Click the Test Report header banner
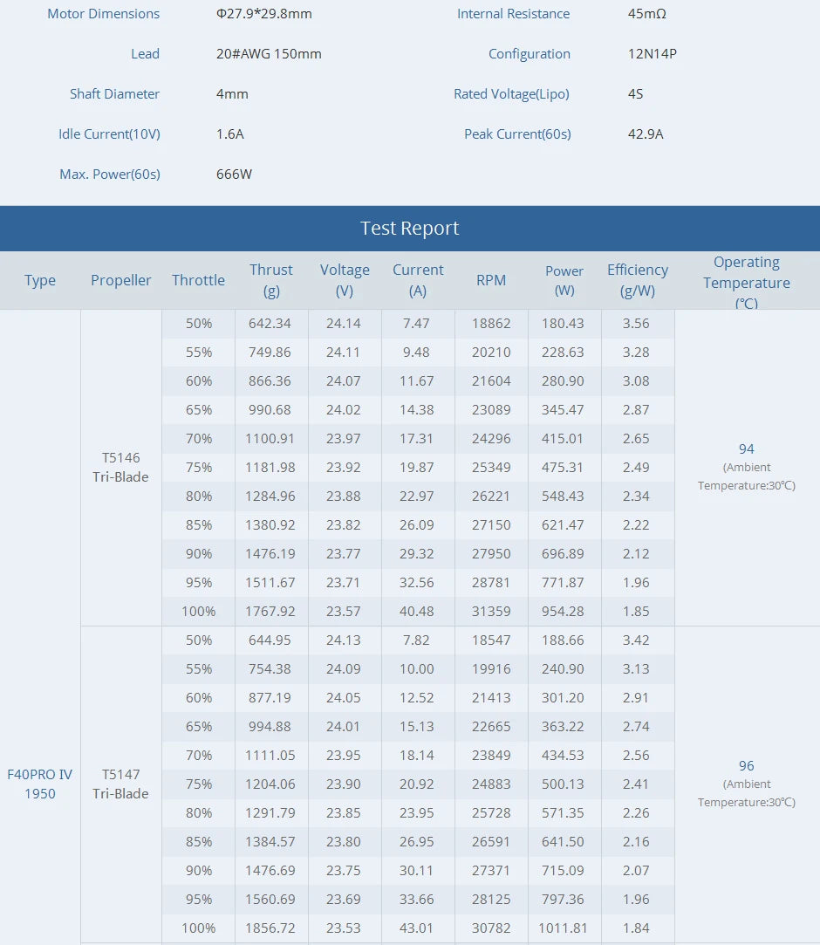The height and width of the screenshot is (945, 820). pos(409,229)
